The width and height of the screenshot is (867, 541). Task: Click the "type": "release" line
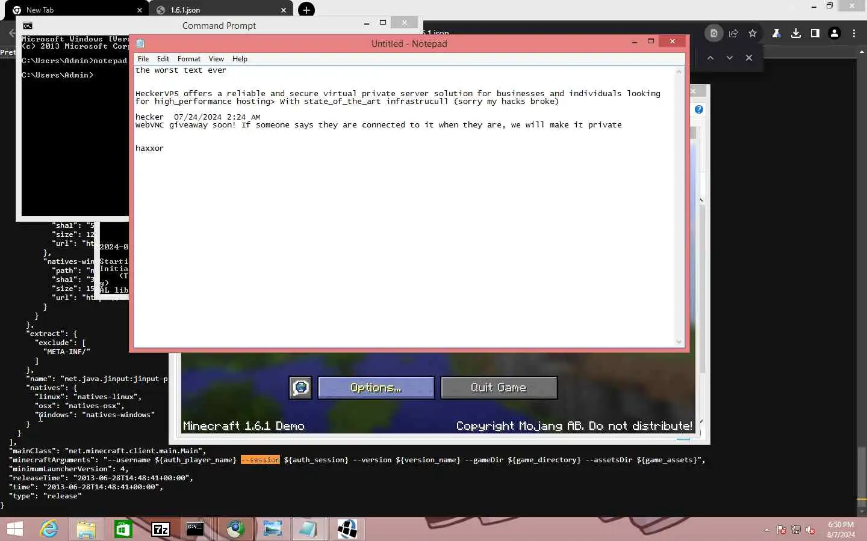coord(45,496)
